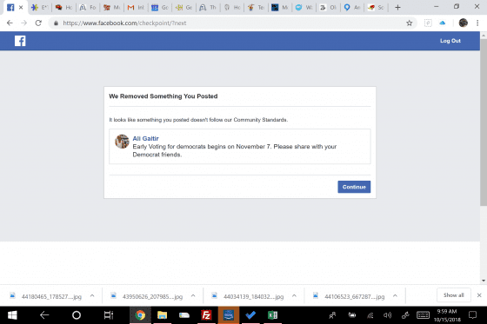Viewport: 487px width, 324px height.
Task: Open Excel from taskbar
Action: coord(272,315)
